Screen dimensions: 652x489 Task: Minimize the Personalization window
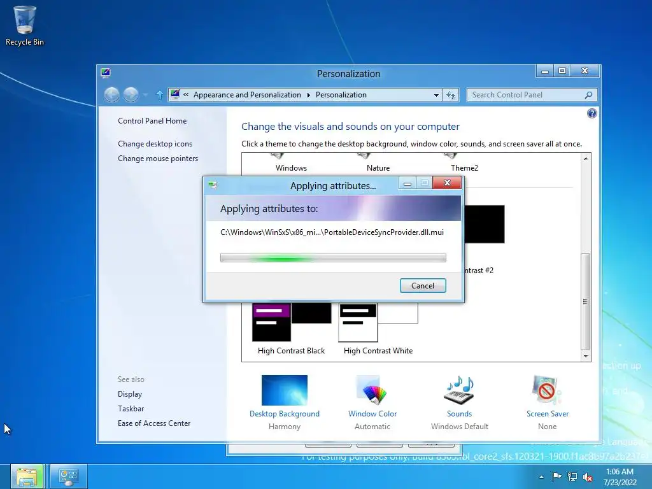(x=545, y=71)
